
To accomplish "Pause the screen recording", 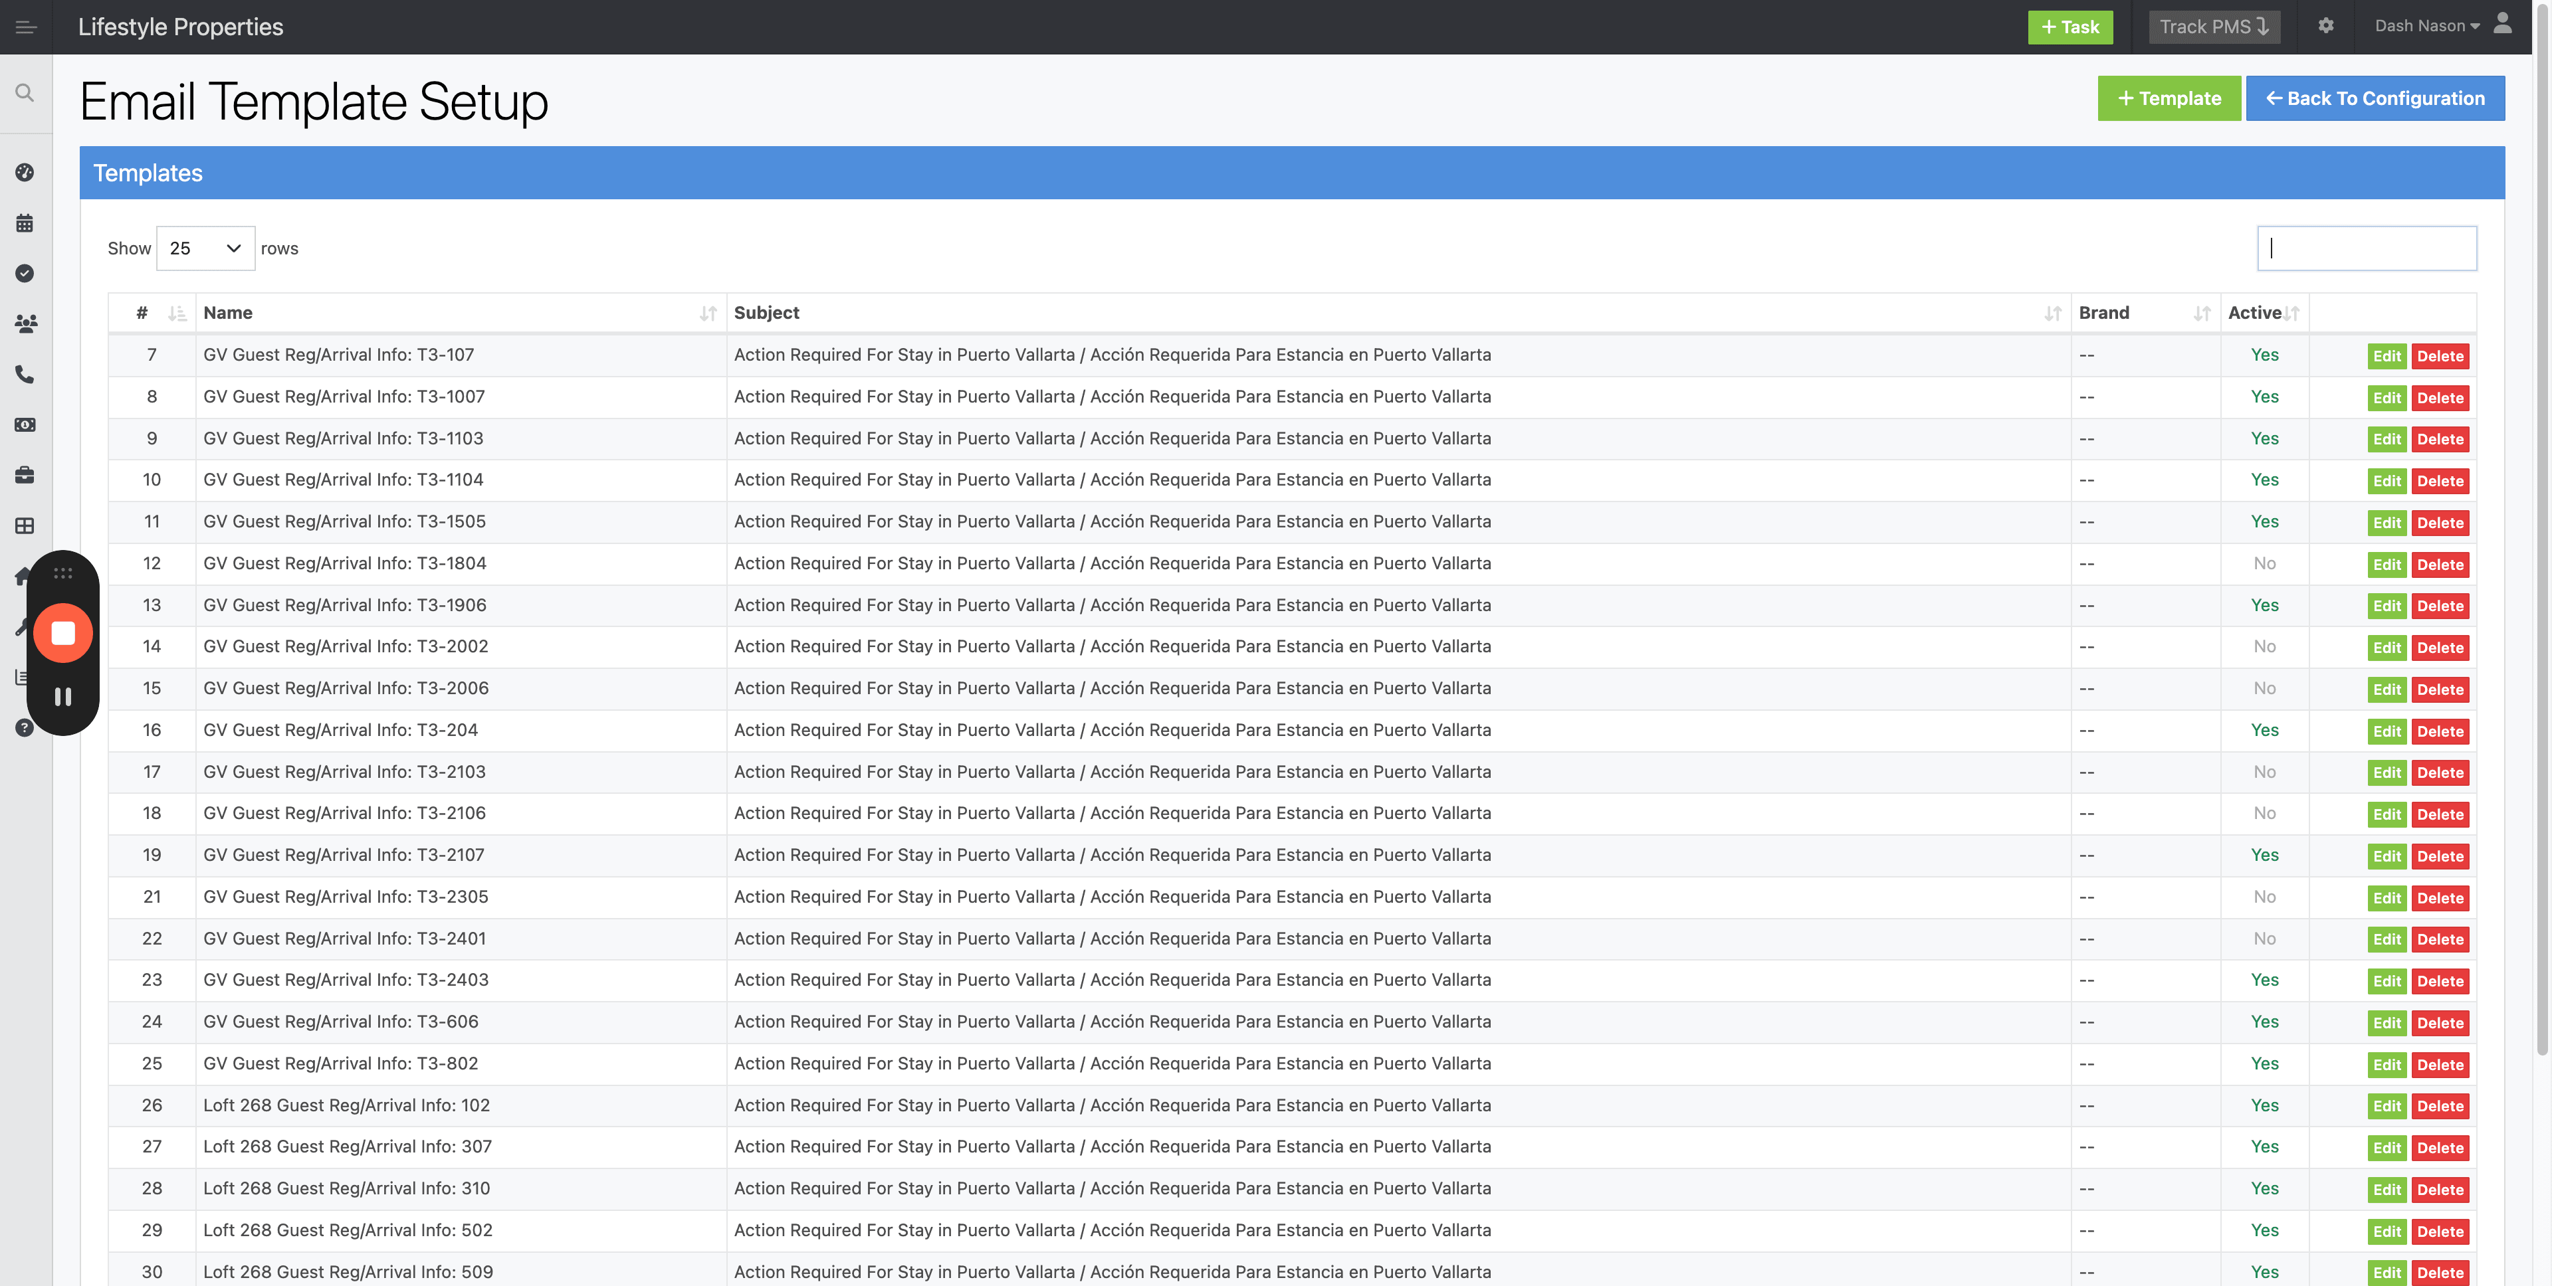I will coord(63,697).
